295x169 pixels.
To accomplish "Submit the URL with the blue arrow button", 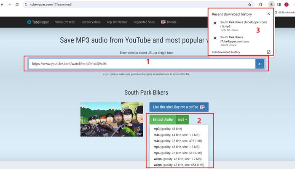I will pos(260,64).
